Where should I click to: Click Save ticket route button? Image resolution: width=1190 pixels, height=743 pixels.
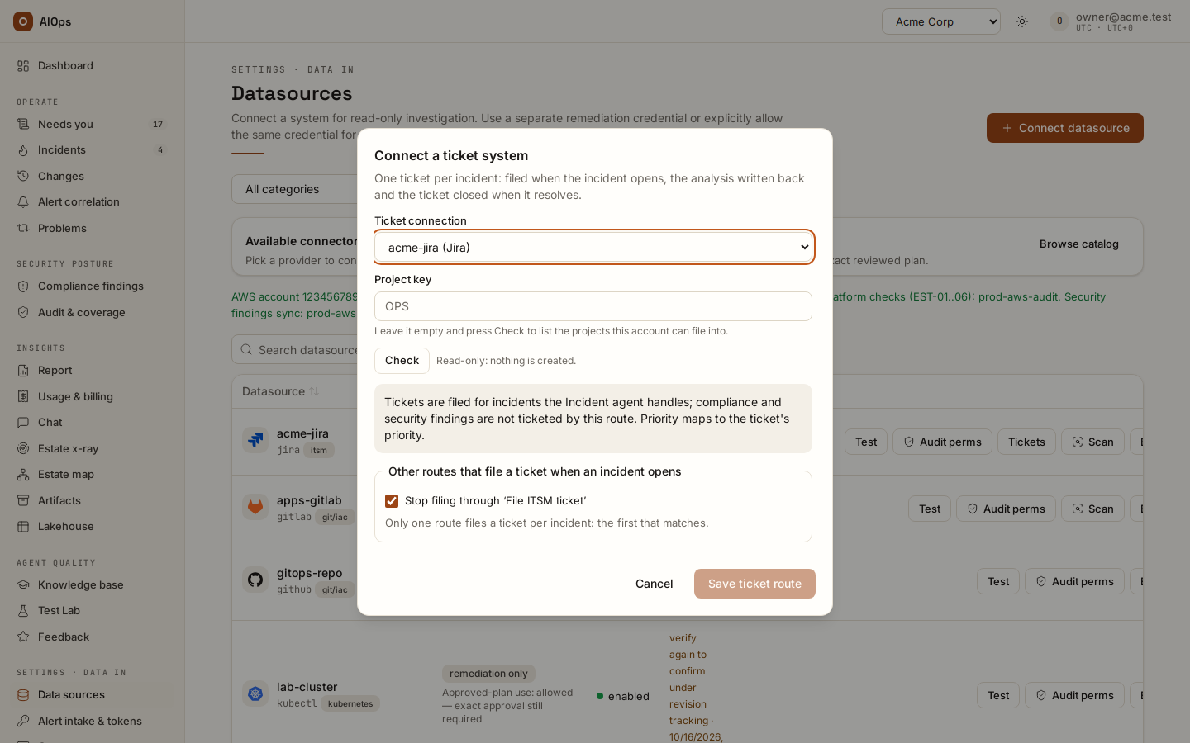(x=754, y=584)
